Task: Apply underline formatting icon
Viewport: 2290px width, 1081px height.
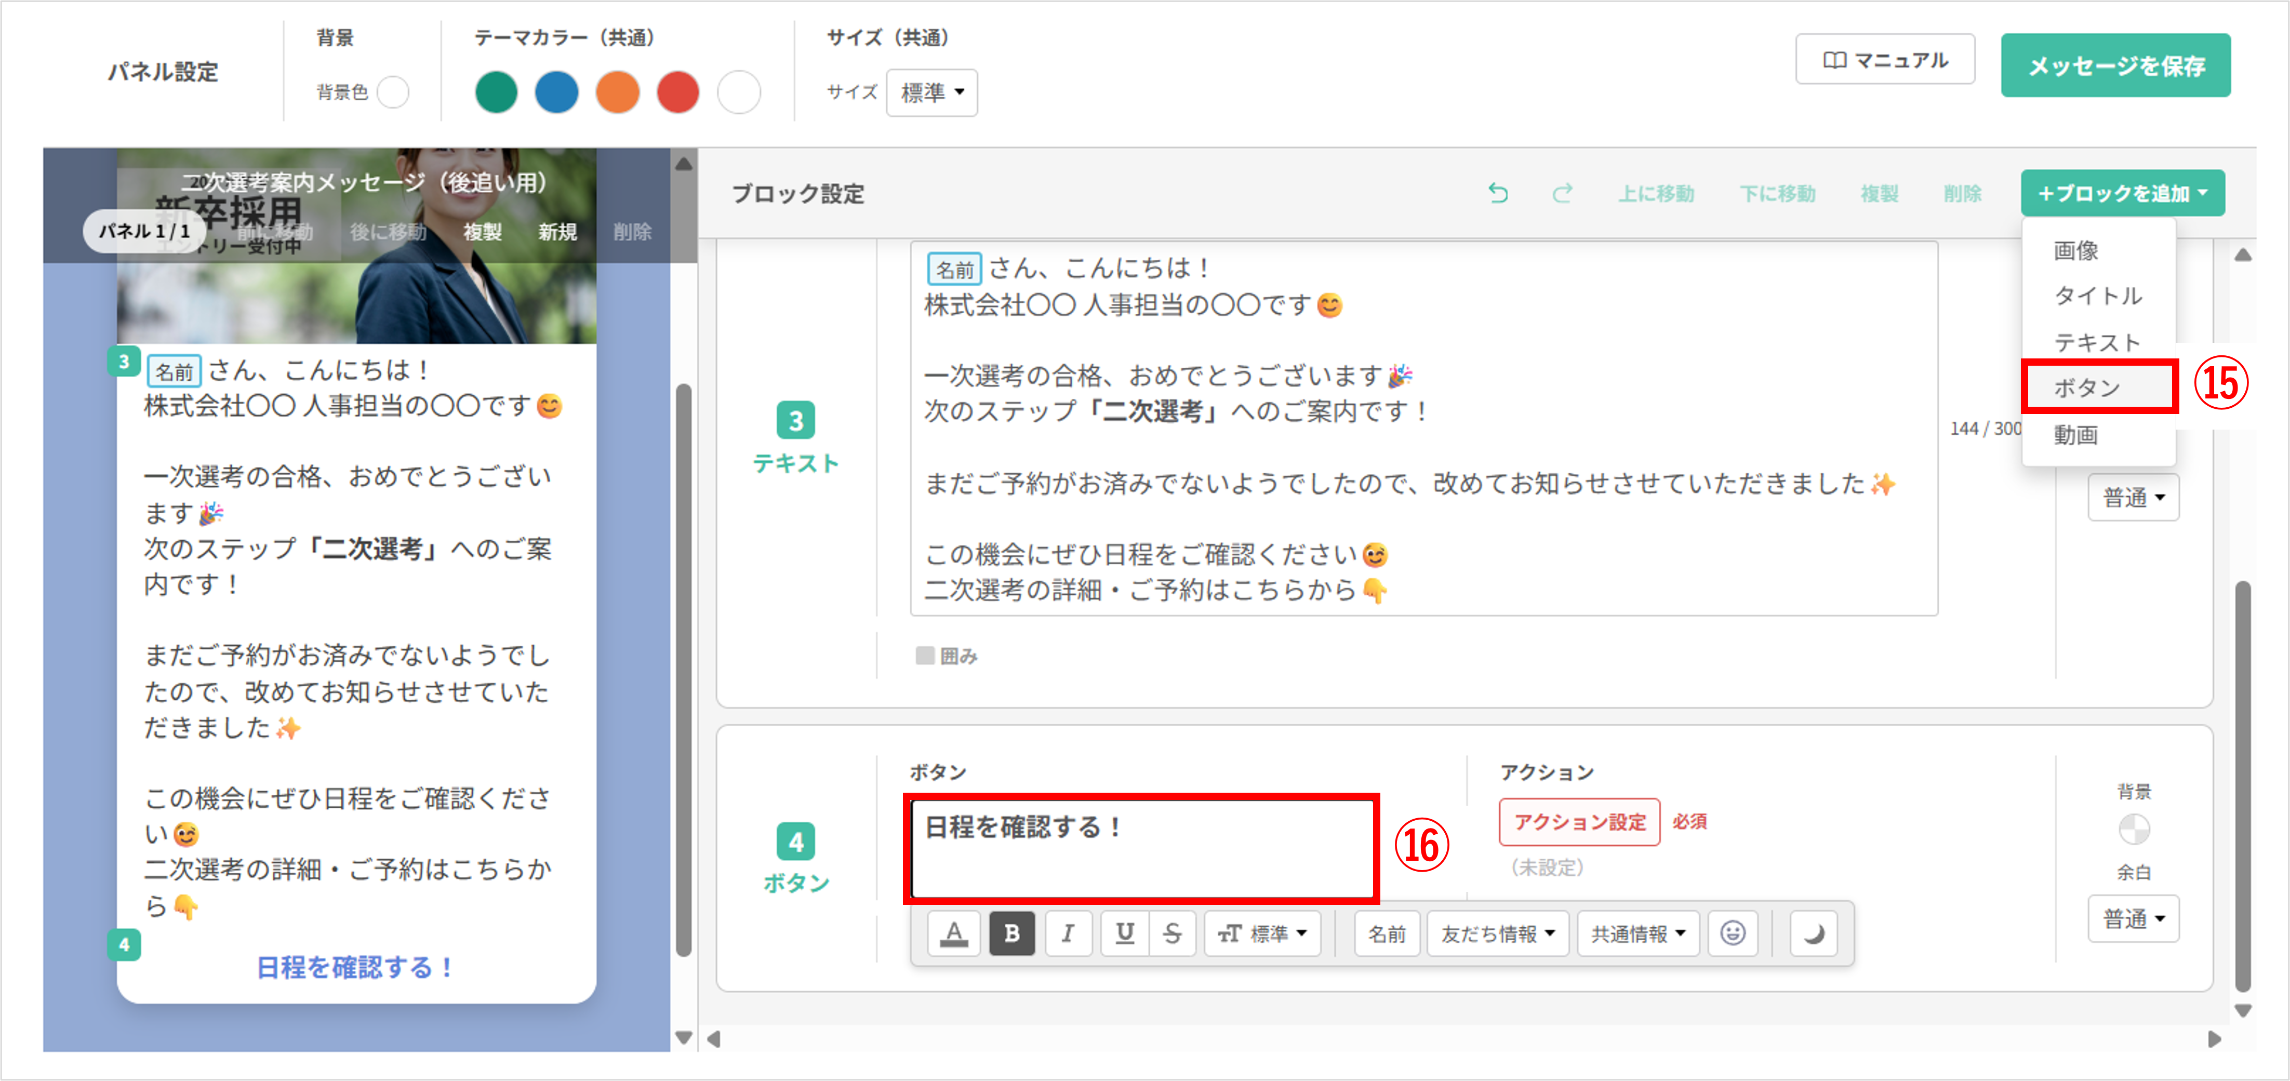Action: click(1125, 932)
